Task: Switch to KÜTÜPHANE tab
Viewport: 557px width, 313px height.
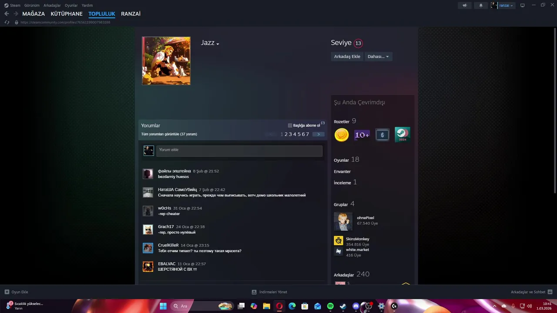Action: pos(67,14)
